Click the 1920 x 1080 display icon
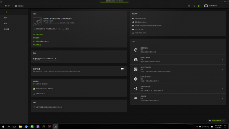The width and height of the screenshot is (229, 129). click(133, 33)
